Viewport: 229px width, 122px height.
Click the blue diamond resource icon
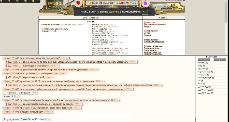click(x=133, y=3)
